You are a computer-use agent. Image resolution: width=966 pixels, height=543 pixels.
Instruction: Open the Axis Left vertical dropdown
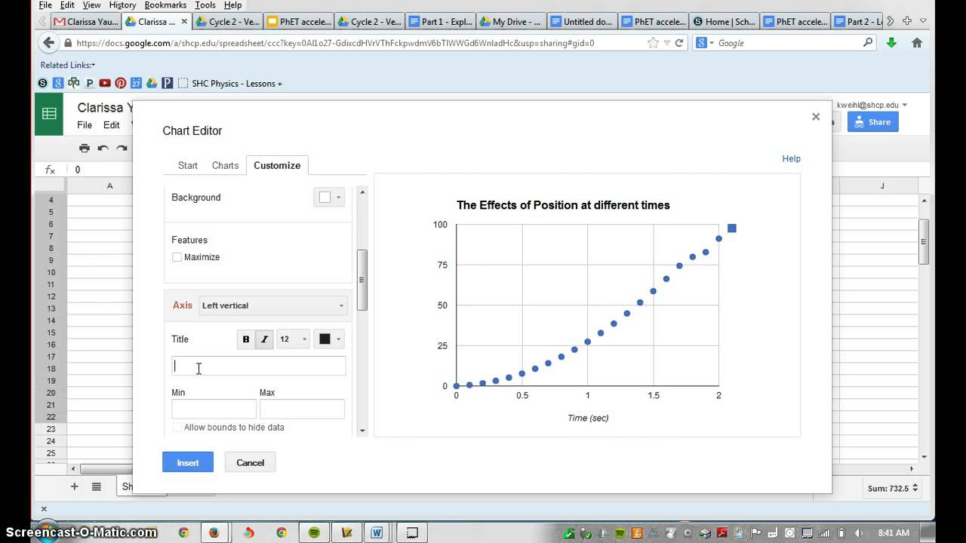[x=272, y=305]
